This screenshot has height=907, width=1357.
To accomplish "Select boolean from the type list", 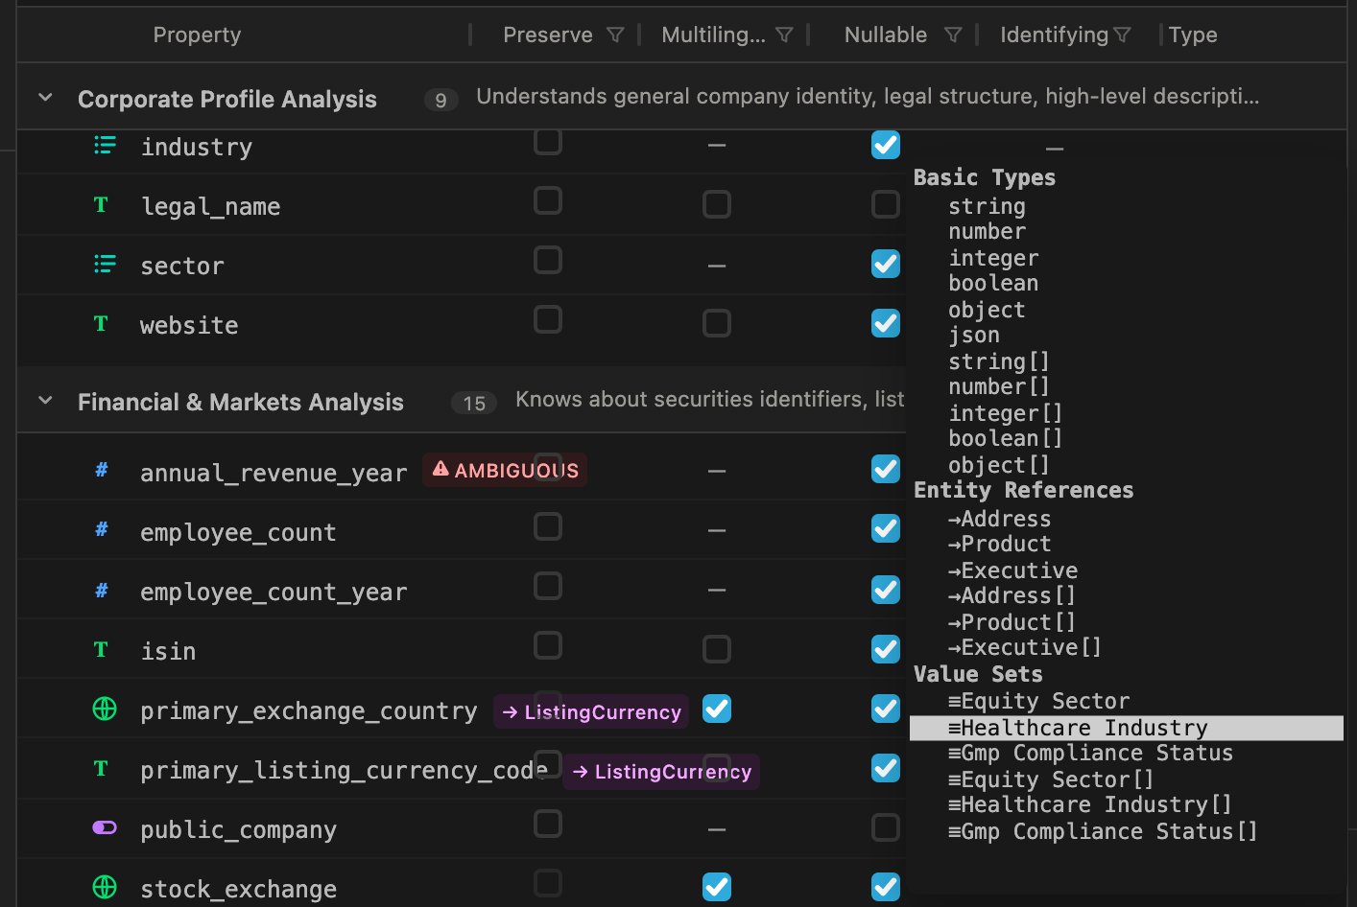I will tap(993, 283).
